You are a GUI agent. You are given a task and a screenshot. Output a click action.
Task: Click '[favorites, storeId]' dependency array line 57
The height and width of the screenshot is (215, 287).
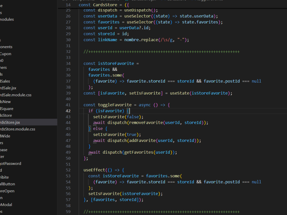click(x=115, y=200)
